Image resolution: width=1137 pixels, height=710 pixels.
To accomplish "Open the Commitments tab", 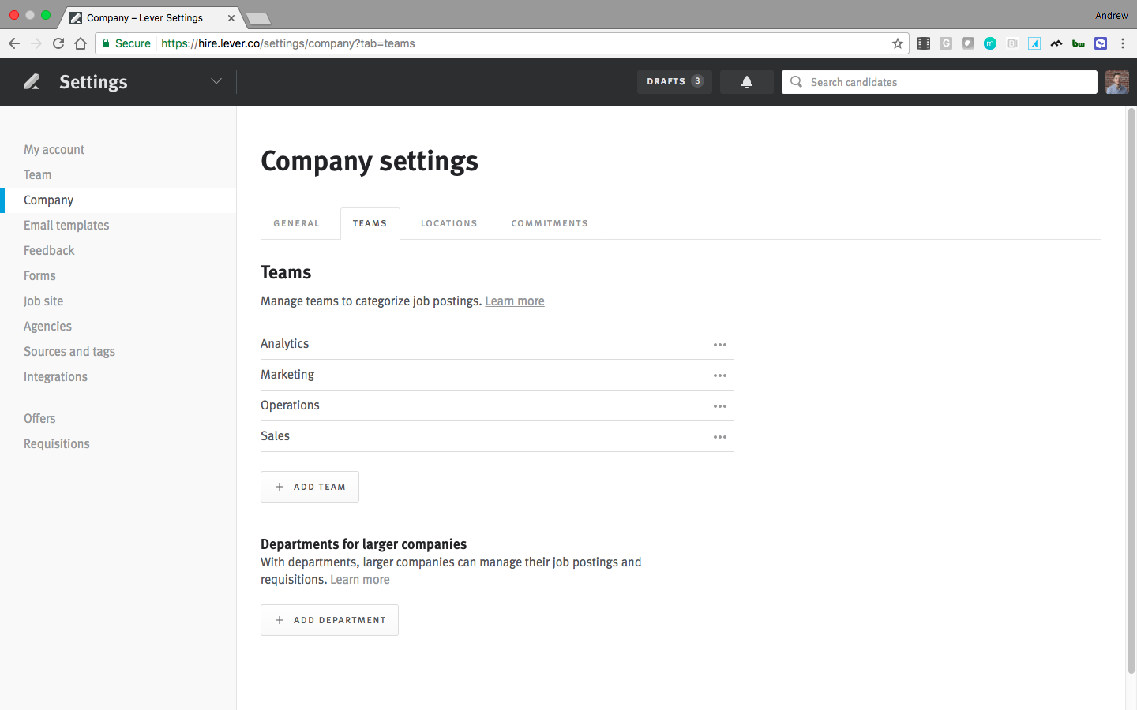I will tap(550, 223).
